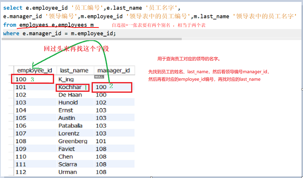Click the Faviet last_name cell
Screen dimensions: 303x178
[x=75, y=149]
